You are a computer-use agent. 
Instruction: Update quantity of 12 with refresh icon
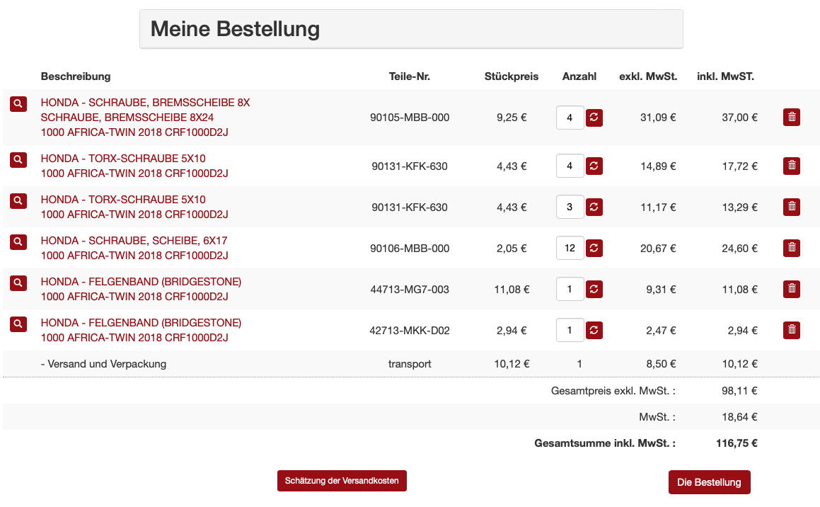tap(595, 248)
